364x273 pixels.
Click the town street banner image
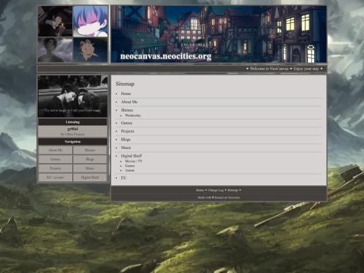218,34
